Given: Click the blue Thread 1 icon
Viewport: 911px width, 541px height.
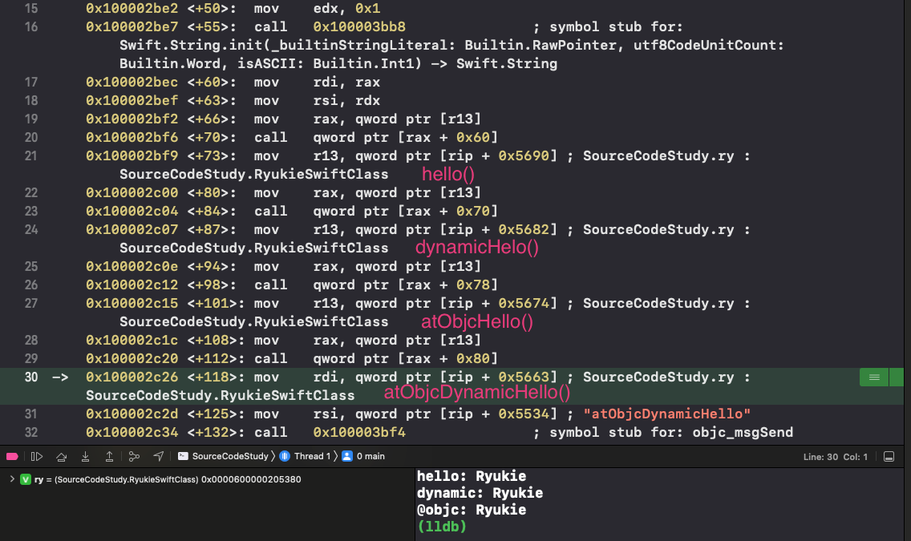Looking at the screenshot, I should click(x=285, y=456).
